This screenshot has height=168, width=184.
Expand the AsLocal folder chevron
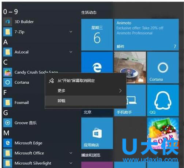(x=71, y=52)
